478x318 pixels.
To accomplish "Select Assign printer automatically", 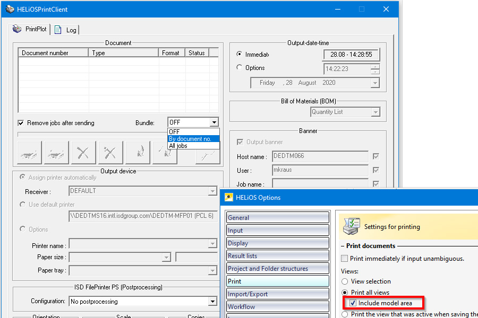I will (x=22, y=177).
